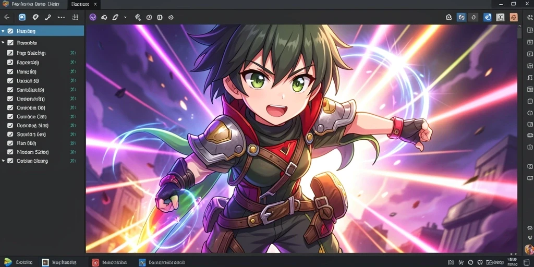The image size is (534, 267).
Task: Click the light grey square icon at top right
Action: pyautogui.click(x=500, y=17)
